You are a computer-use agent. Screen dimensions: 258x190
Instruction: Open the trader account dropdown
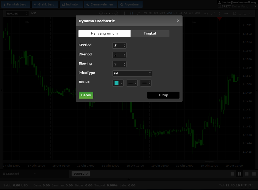pyautogui.click(x=255, y=6)
